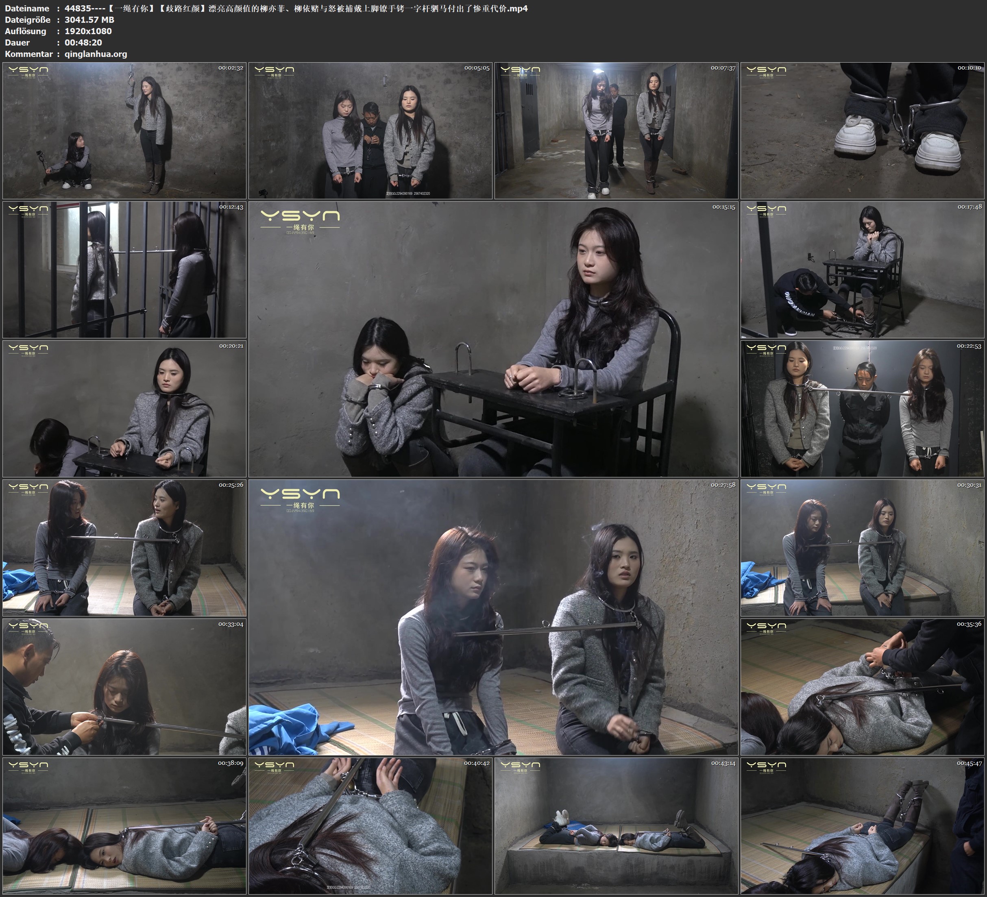Click the Dateiname filename text
Image resolution: width=987 pixels, height=897 pixels.
coord(296,8)
